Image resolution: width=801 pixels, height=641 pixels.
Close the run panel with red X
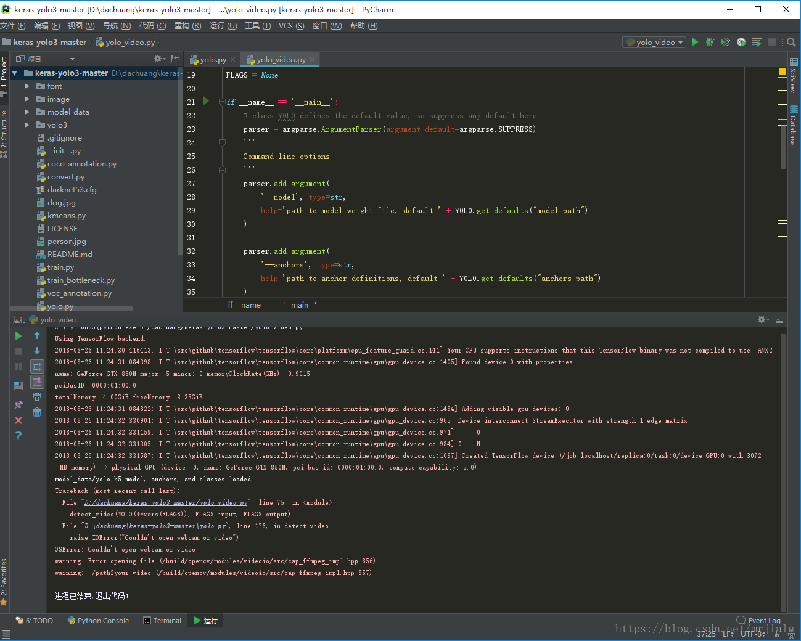coord(18,420)
